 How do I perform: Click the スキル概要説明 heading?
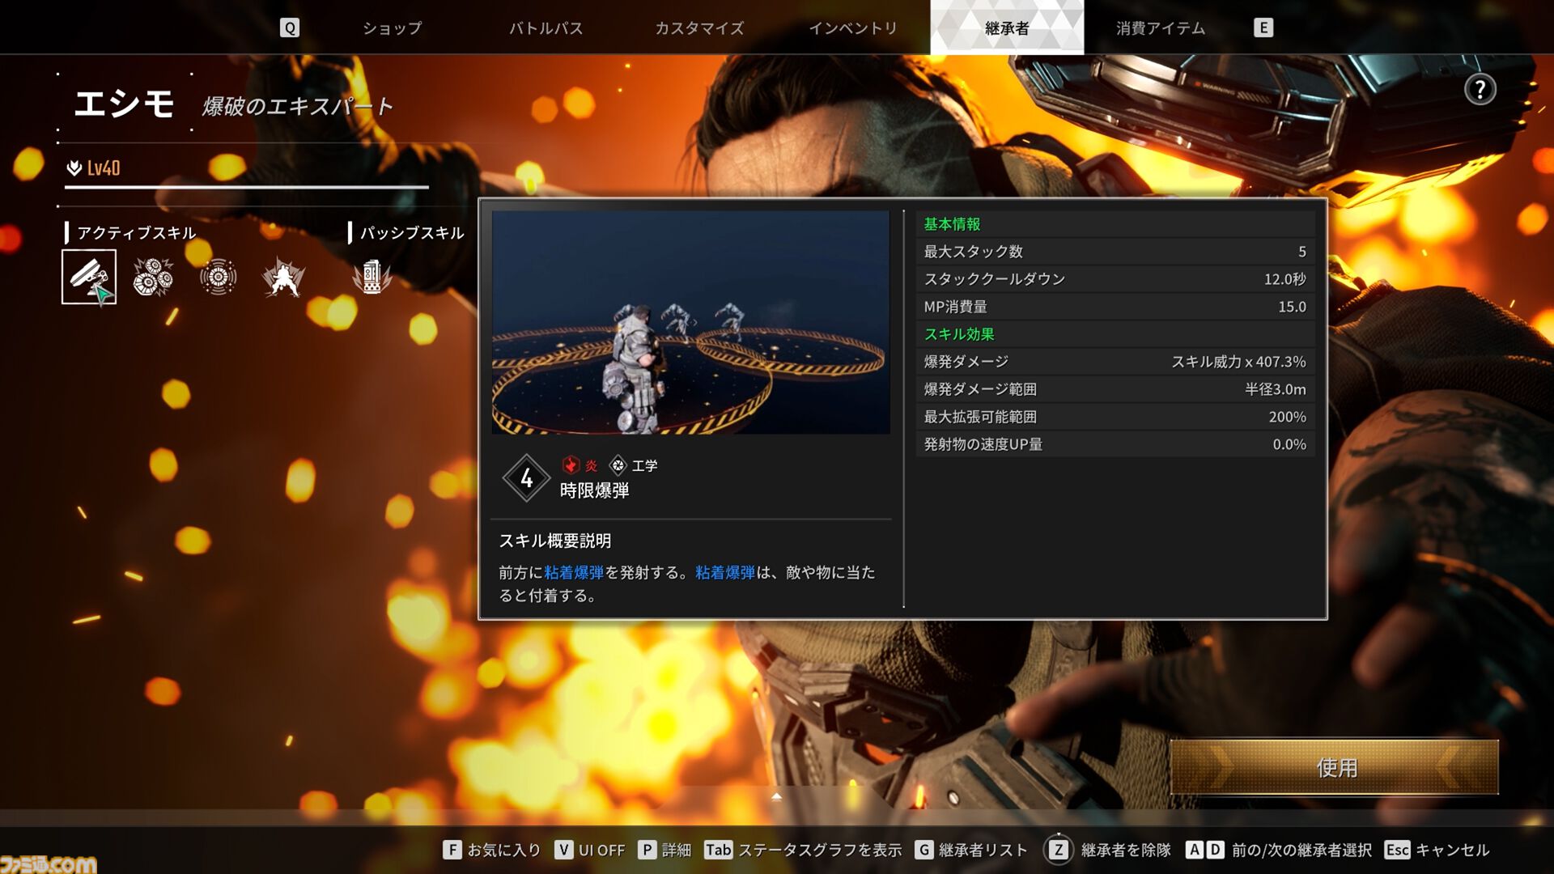555,541
